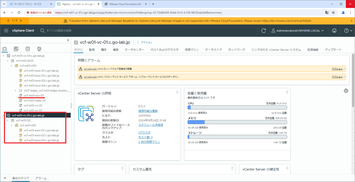The width and height of the screenshot is (355, 182).
Task: Grab the vCenter Server の健全性 card drag handle
Action: (287, 168)
